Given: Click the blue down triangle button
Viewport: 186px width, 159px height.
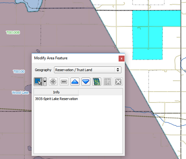Looking at the screenshot, I should pyautogui.click(x=86, y=82).
